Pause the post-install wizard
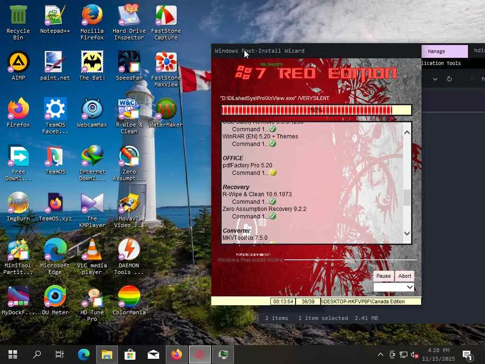Screen dimensions: 485x364 [383, 276]
